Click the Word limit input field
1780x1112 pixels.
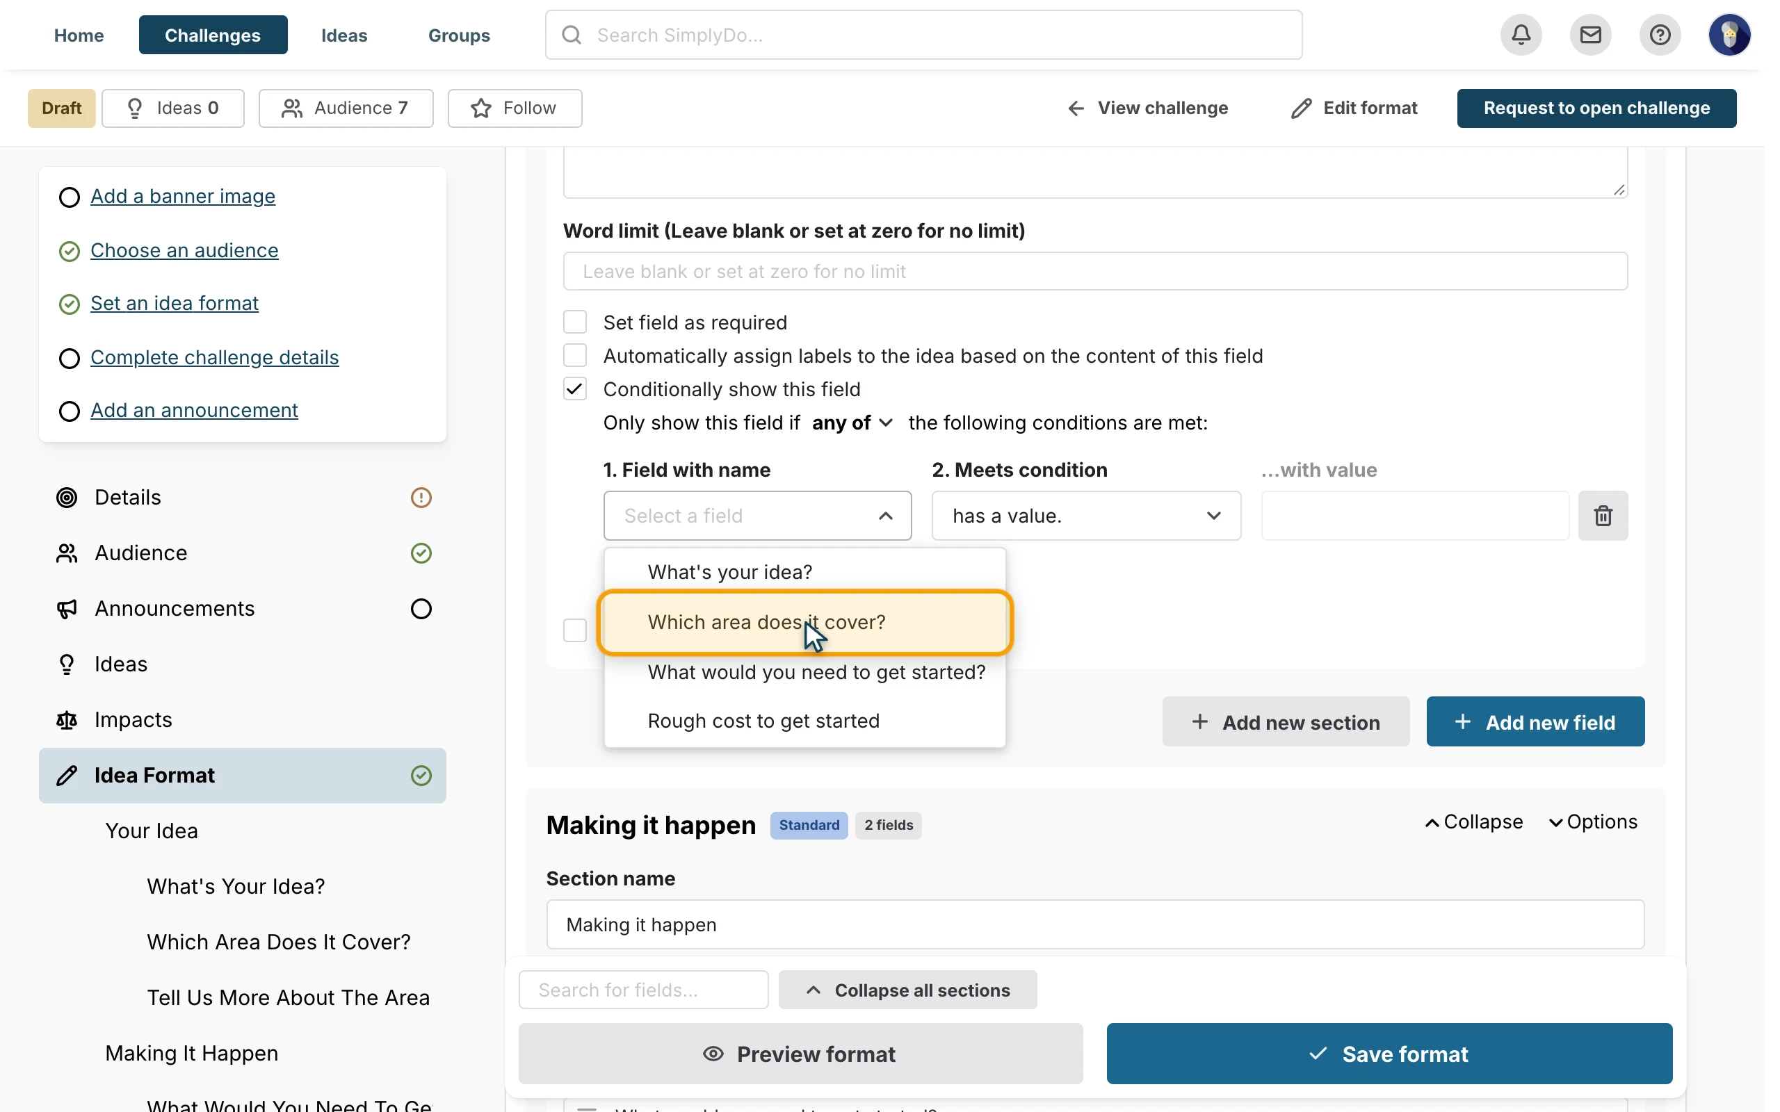[x=1094, y=271]
